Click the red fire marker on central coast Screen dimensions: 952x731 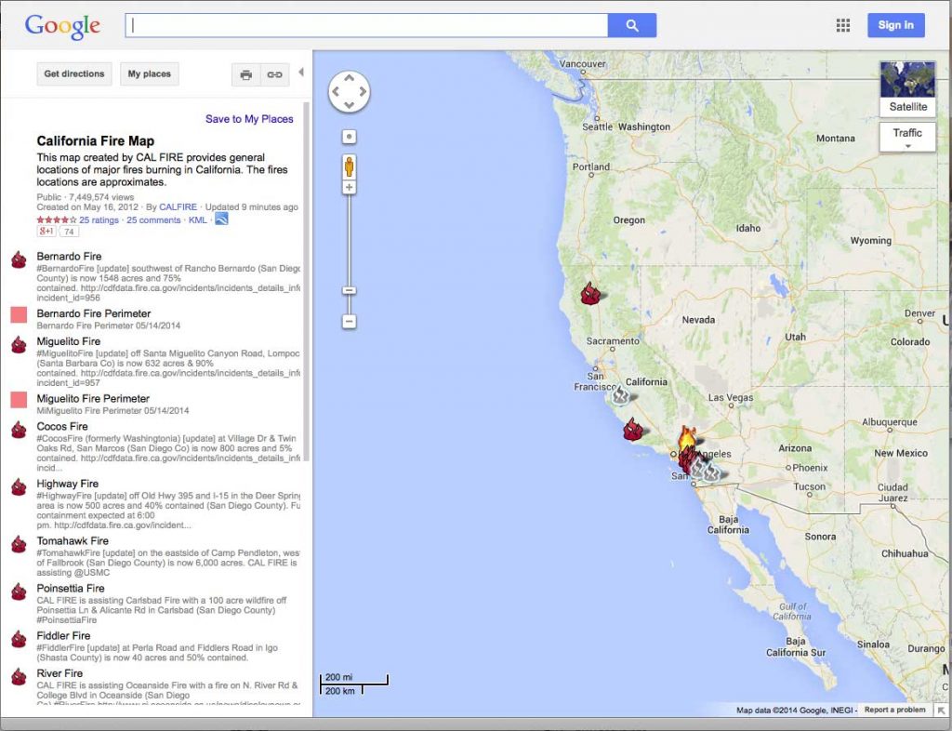(632, 430)
